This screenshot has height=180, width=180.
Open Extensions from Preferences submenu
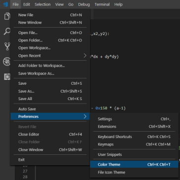(x=134, y=126)
